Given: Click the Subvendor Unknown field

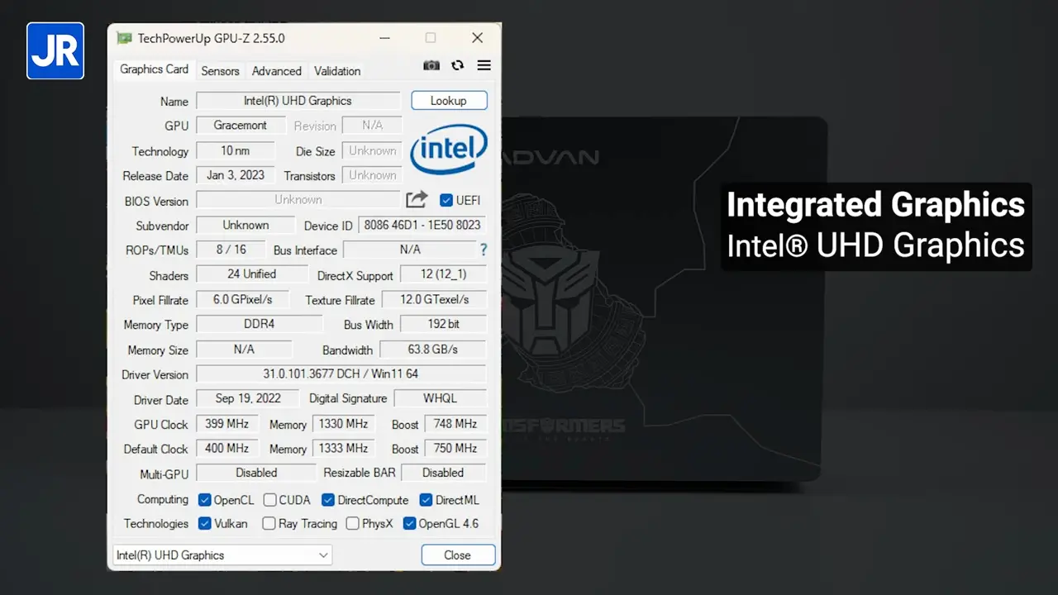Looking at the screenshot, I should [245, 225].
